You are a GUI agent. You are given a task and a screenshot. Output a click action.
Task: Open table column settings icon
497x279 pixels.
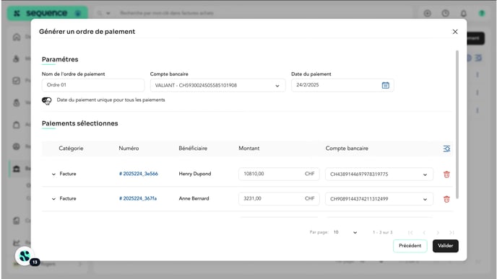click(x=446, y=149)
